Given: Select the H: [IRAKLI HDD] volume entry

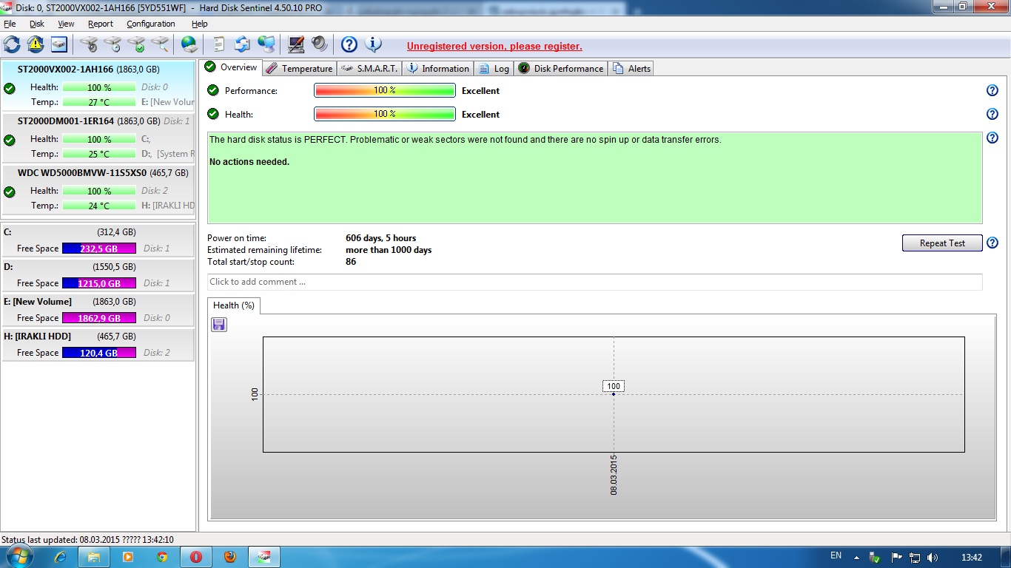Looking at the screenshot, I should pyautogui.click(x=98, y=345).
